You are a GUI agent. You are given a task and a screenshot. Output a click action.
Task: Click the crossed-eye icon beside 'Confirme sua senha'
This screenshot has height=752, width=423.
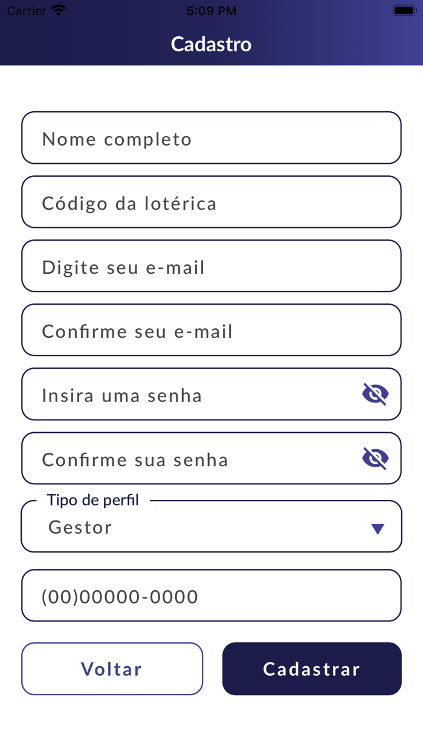point(375,458)
